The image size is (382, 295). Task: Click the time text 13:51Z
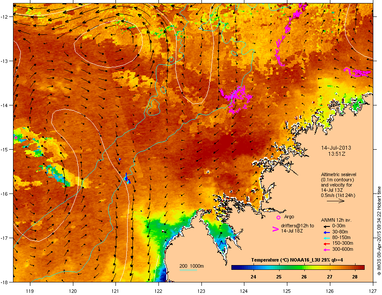tap(336, 154)
